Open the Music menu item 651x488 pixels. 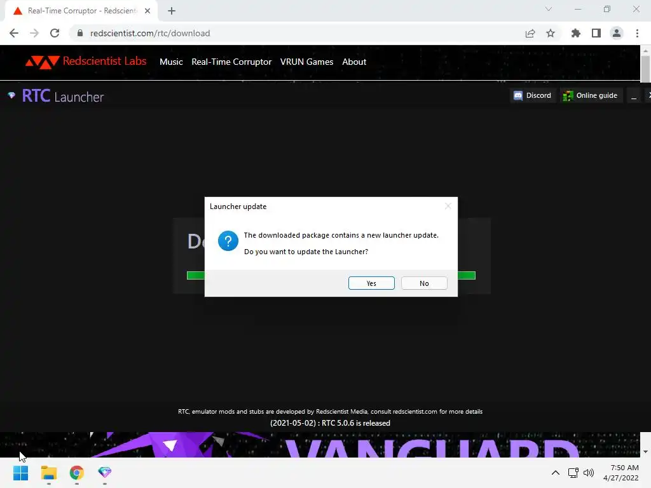(x=171, y=62)
